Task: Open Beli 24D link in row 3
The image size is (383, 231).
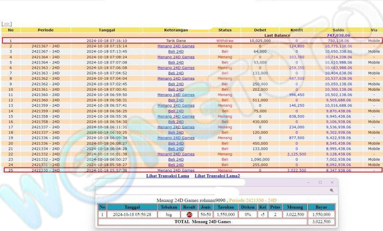Action: (176, 52)
